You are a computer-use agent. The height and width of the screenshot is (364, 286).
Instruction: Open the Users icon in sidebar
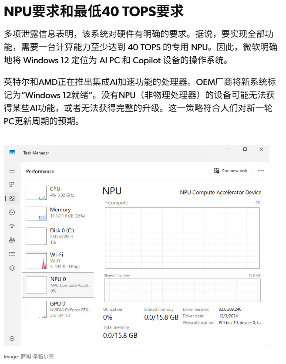pyautogui.click(x=12, y=240)
